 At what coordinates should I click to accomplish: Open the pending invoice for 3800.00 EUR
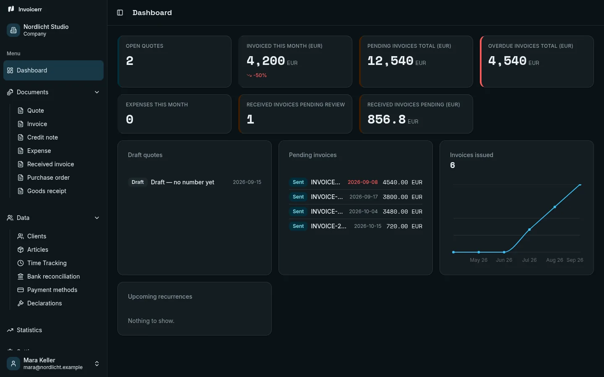[356, 197]
